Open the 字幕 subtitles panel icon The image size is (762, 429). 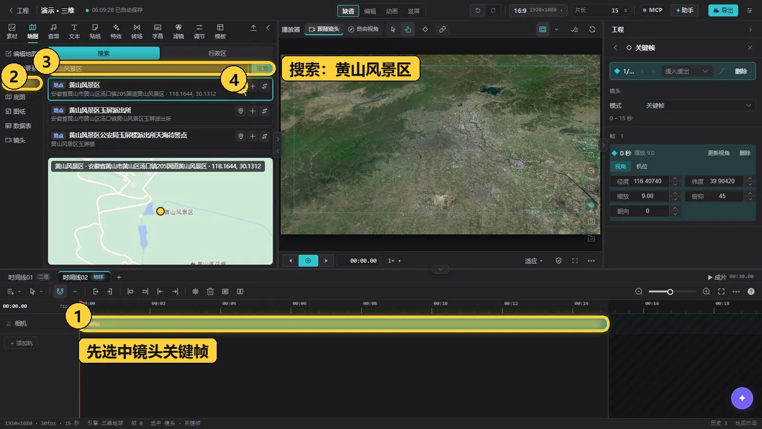point(158,31)
